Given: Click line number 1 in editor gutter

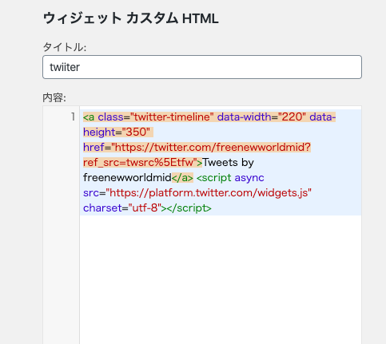Looking at the screenshot, I should click(73, 117).
